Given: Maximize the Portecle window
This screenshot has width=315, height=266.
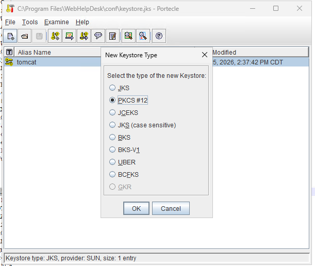Looking at the screenshot, I should pyautogui.click(x=276, y=8).
